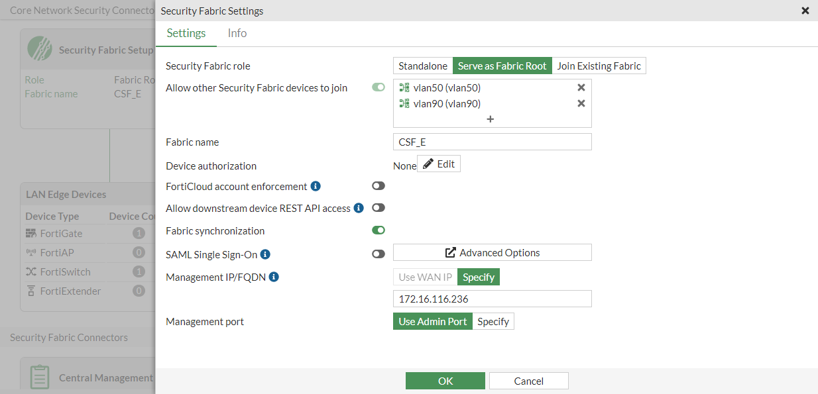Select the Standalone Security Fabric role

[422, 66]
